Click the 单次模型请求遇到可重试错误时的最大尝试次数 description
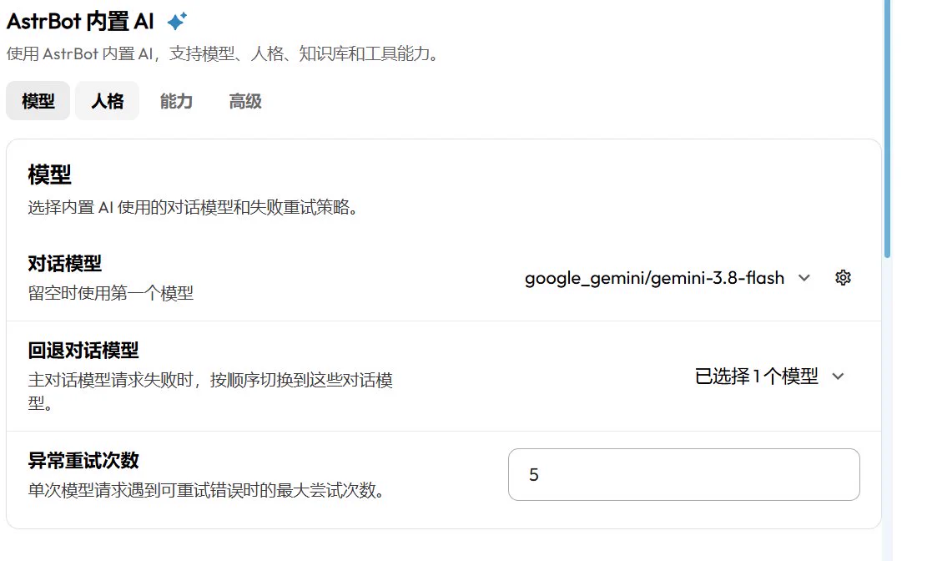932x561 pixels. (x=207, y=491)
